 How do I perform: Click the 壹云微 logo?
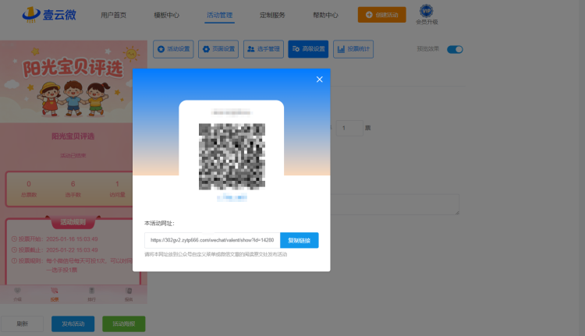click(x=49, y=15)
